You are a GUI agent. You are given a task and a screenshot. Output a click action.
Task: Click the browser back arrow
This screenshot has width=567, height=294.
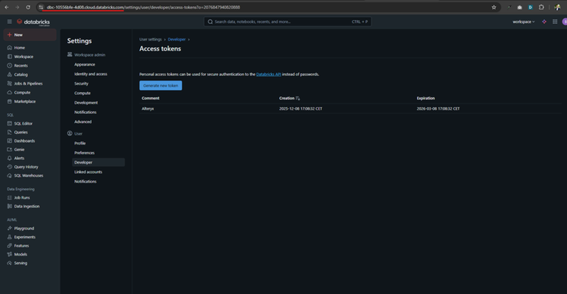coord(6,7)
